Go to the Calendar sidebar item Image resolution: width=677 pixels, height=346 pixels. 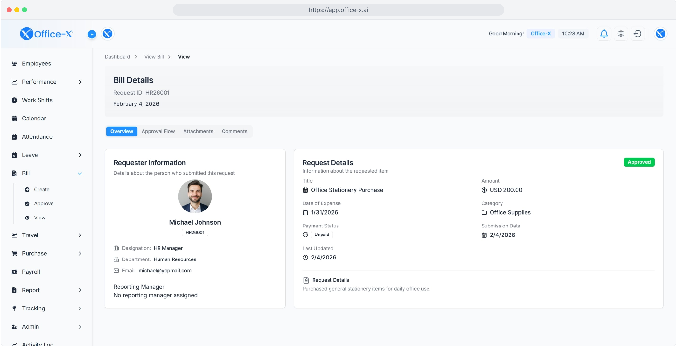tap(34, 118)
